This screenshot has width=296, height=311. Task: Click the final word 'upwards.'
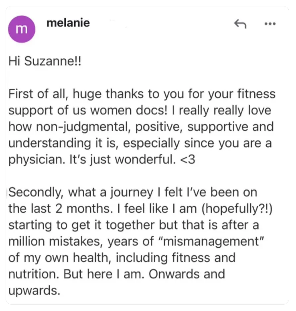click(x=34, y=291)
